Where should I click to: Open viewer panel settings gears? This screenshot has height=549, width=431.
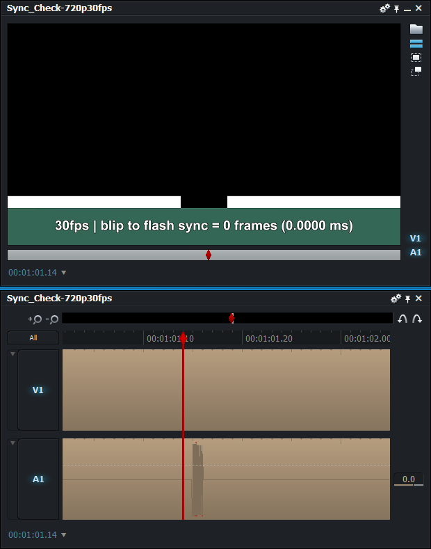point(384,8)
